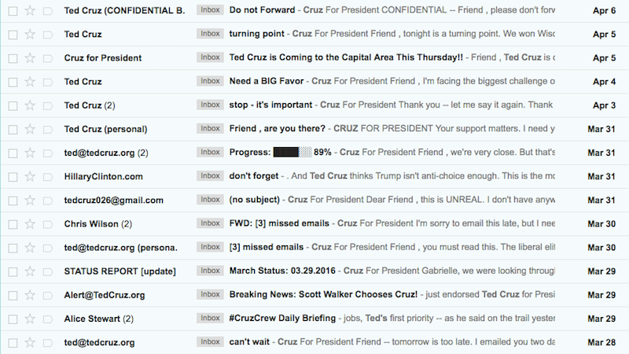This screenshot has width=629, height=354.
Task: Mark the STATUS REPORT email as important
Action: click(48, 271)
